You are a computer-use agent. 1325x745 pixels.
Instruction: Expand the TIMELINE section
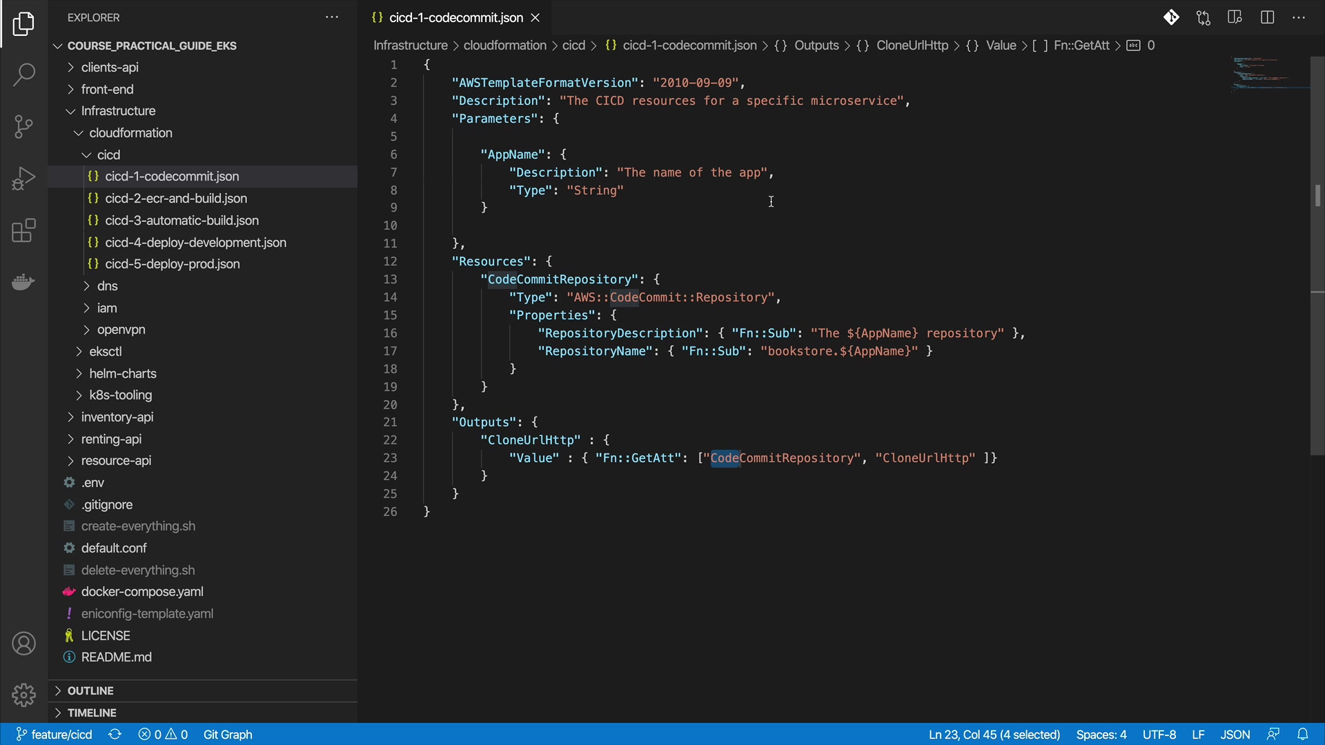(x=92, y=713)
